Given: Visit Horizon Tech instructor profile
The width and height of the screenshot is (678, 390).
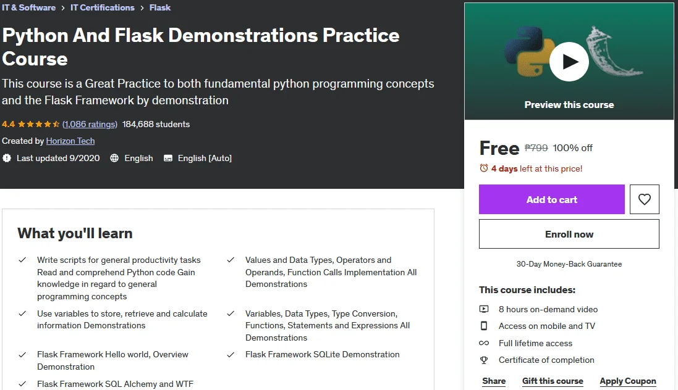Looking at the screenshot, I should (70, 141).
